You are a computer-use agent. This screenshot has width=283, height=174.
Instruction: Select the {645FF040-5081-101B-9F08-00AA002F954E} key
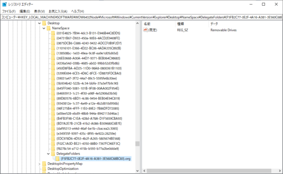[88, 89]
